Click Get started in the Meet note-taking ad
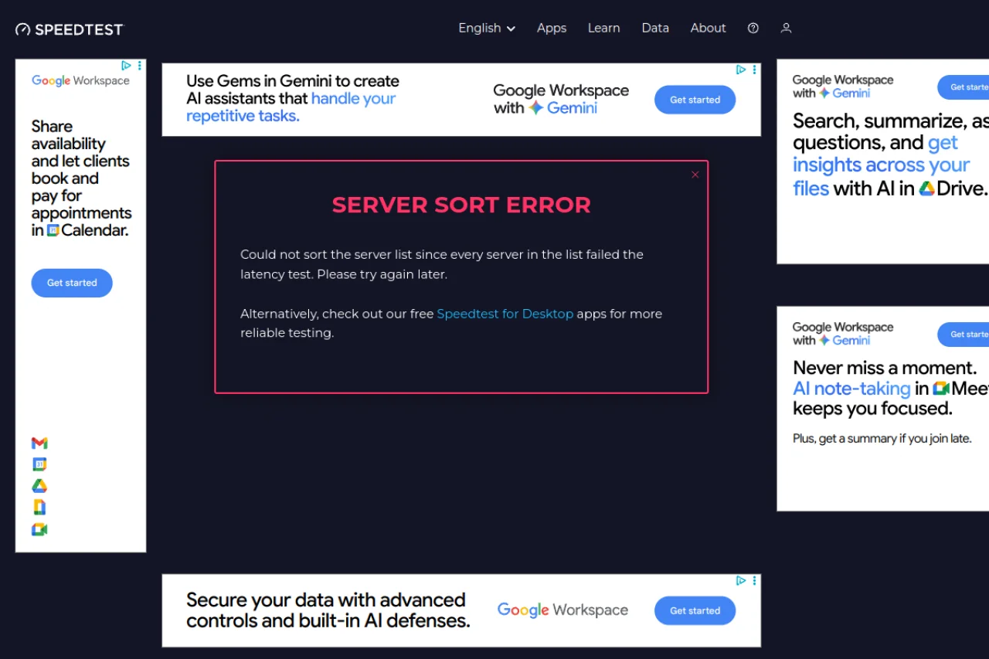Image resolution: width=989 pixels, height=659 pixels. tap(964, 335)
